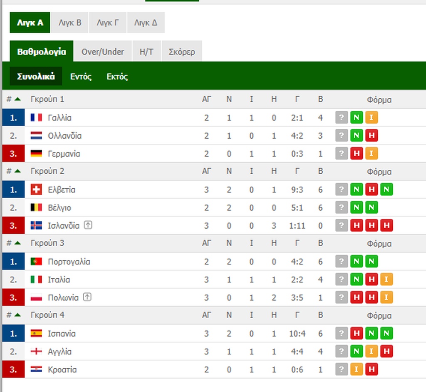Click the Switzerland flag icon
This screenshot has width=426, height=392.
tap(36, 190)
